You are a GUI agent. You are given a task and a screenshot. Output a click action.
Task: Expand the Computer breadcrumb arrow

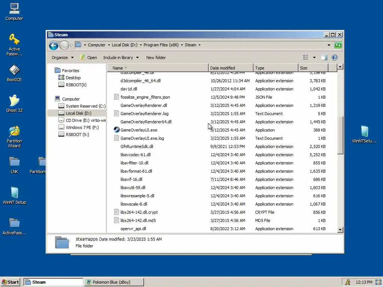tap(109, 45)
